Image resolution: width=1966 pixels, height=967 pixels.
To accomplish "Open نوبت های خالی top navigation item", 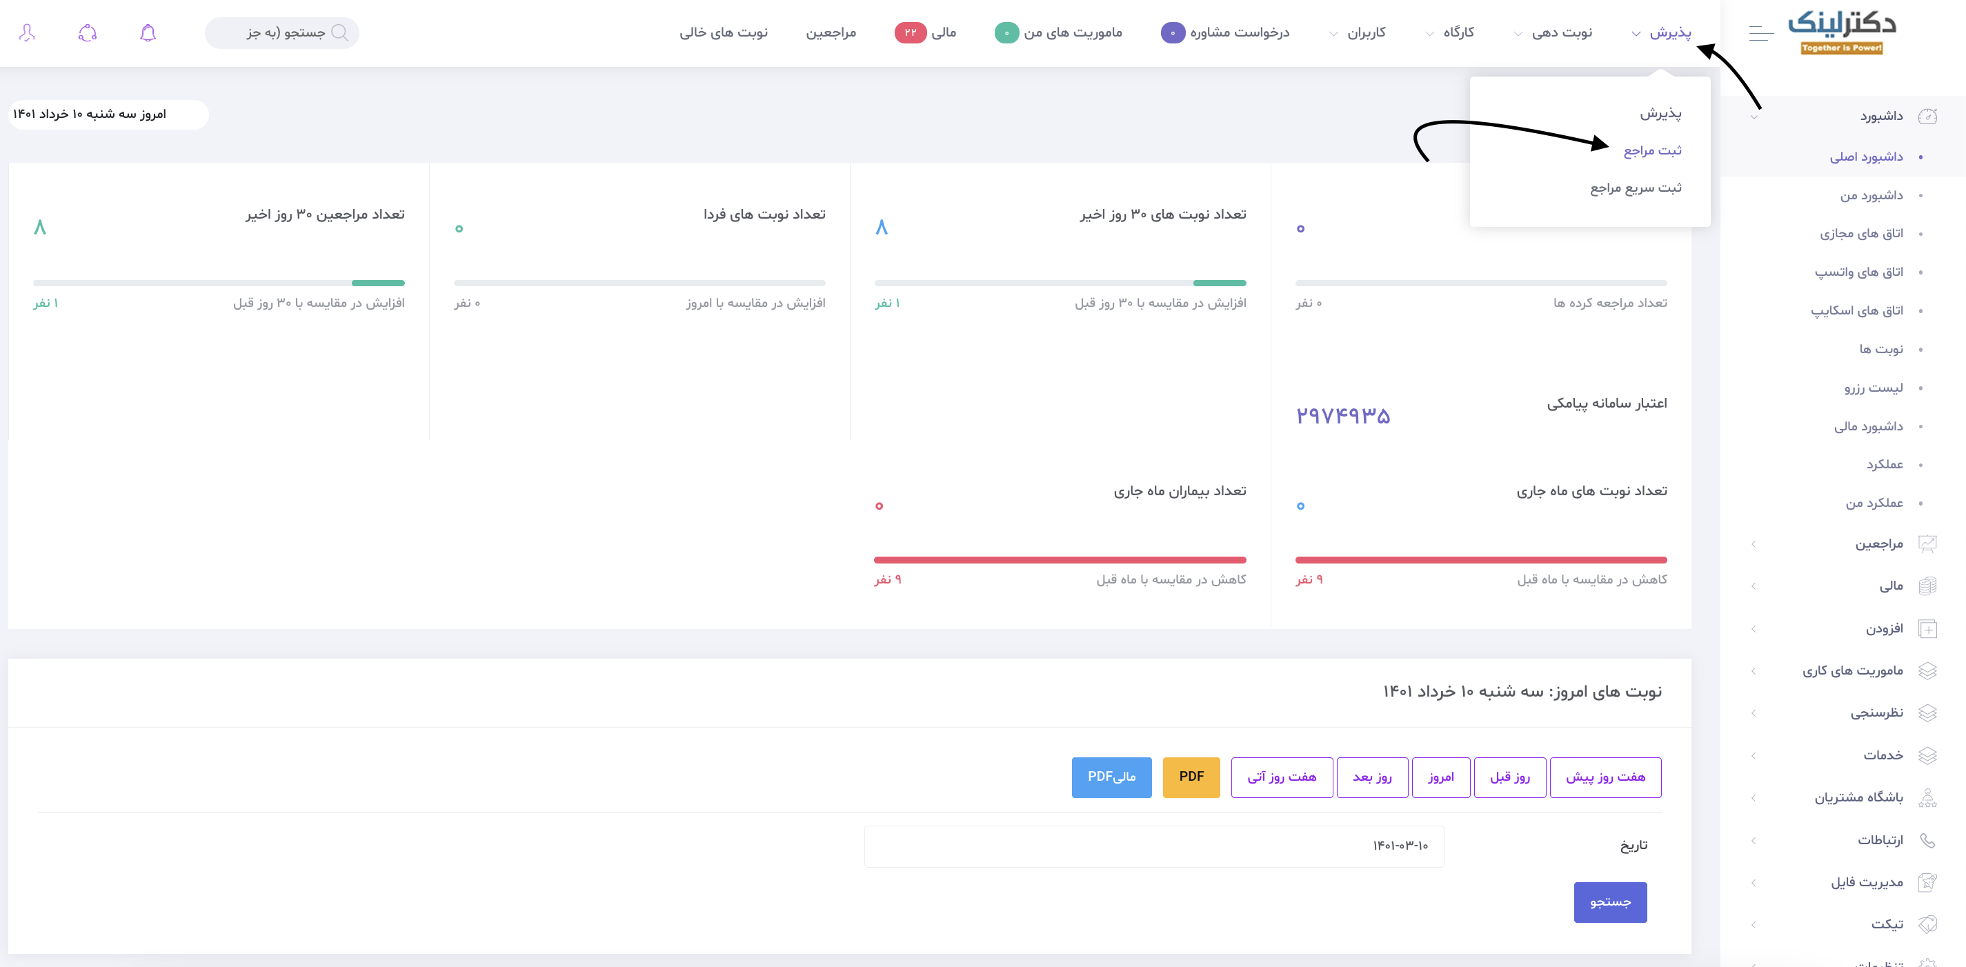I will 724,33.
